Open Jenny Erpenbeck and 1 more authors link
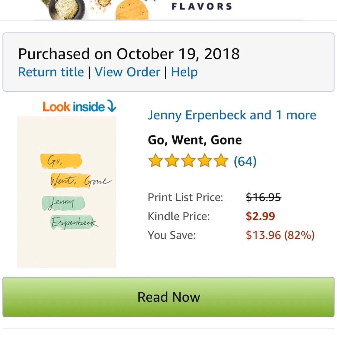The width and height of the screenshot is (337, 337). tap(232, 115)
